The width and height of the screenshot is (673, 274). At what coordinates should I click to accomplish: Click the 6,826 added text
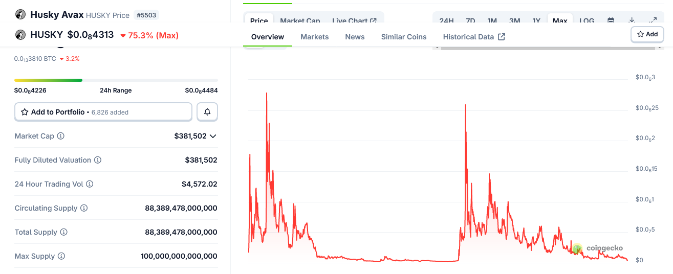[x=110, y=112]
